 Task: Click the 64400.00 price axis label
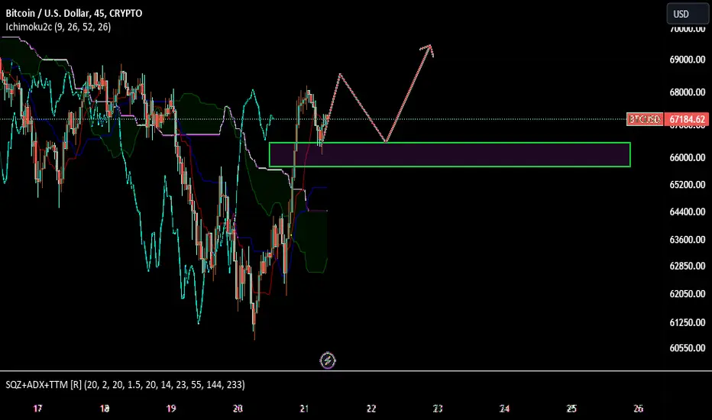tap(687, 212)
